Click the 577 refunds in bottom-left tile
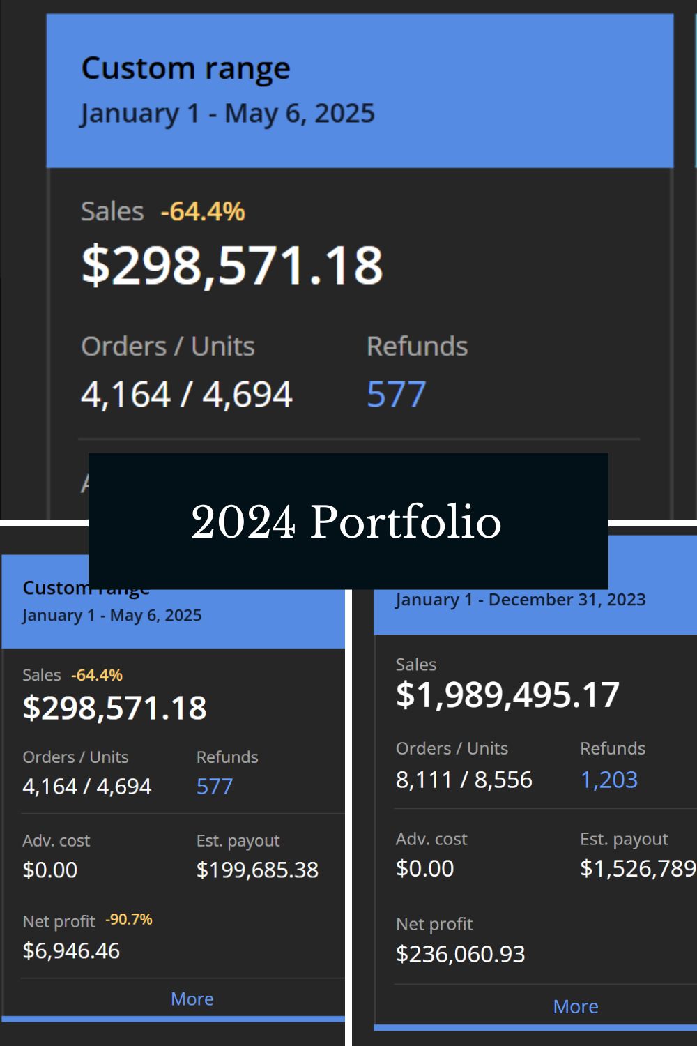Image resolution: width=697 pixels, height=1046 pixels. [x=215, y=786]
